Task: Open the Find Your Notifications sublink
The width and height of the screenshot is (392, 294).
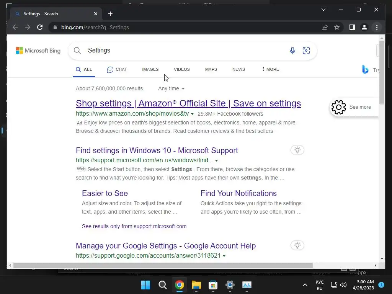Action: point(238,193)
